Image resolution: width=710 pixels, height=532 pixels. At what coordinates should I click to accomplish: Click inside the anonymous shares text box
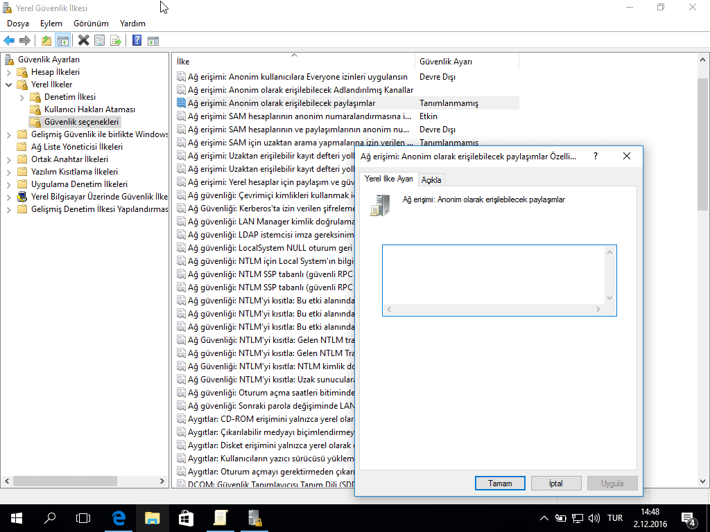pyautogui.click(x=492, y=274)
